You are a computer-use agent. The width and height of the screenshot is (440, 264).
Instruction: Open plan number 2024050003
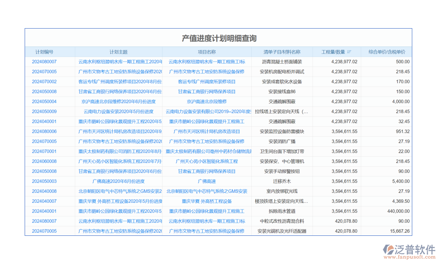[x=44, y=181]
